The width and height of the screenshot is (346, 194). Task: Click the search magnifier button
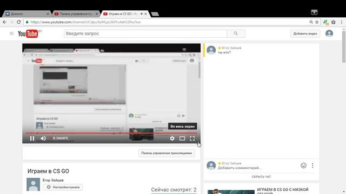(x=236, y=33)
